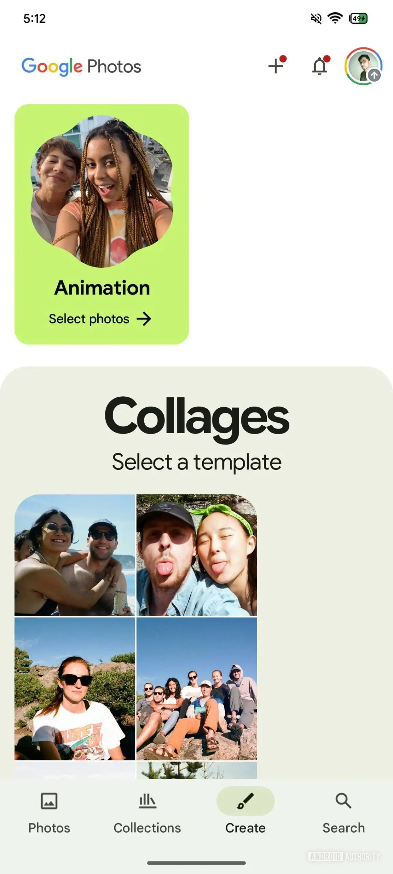
Task: Tap the battery indicator
Action: pyautogui.click(x=358, y=18)
